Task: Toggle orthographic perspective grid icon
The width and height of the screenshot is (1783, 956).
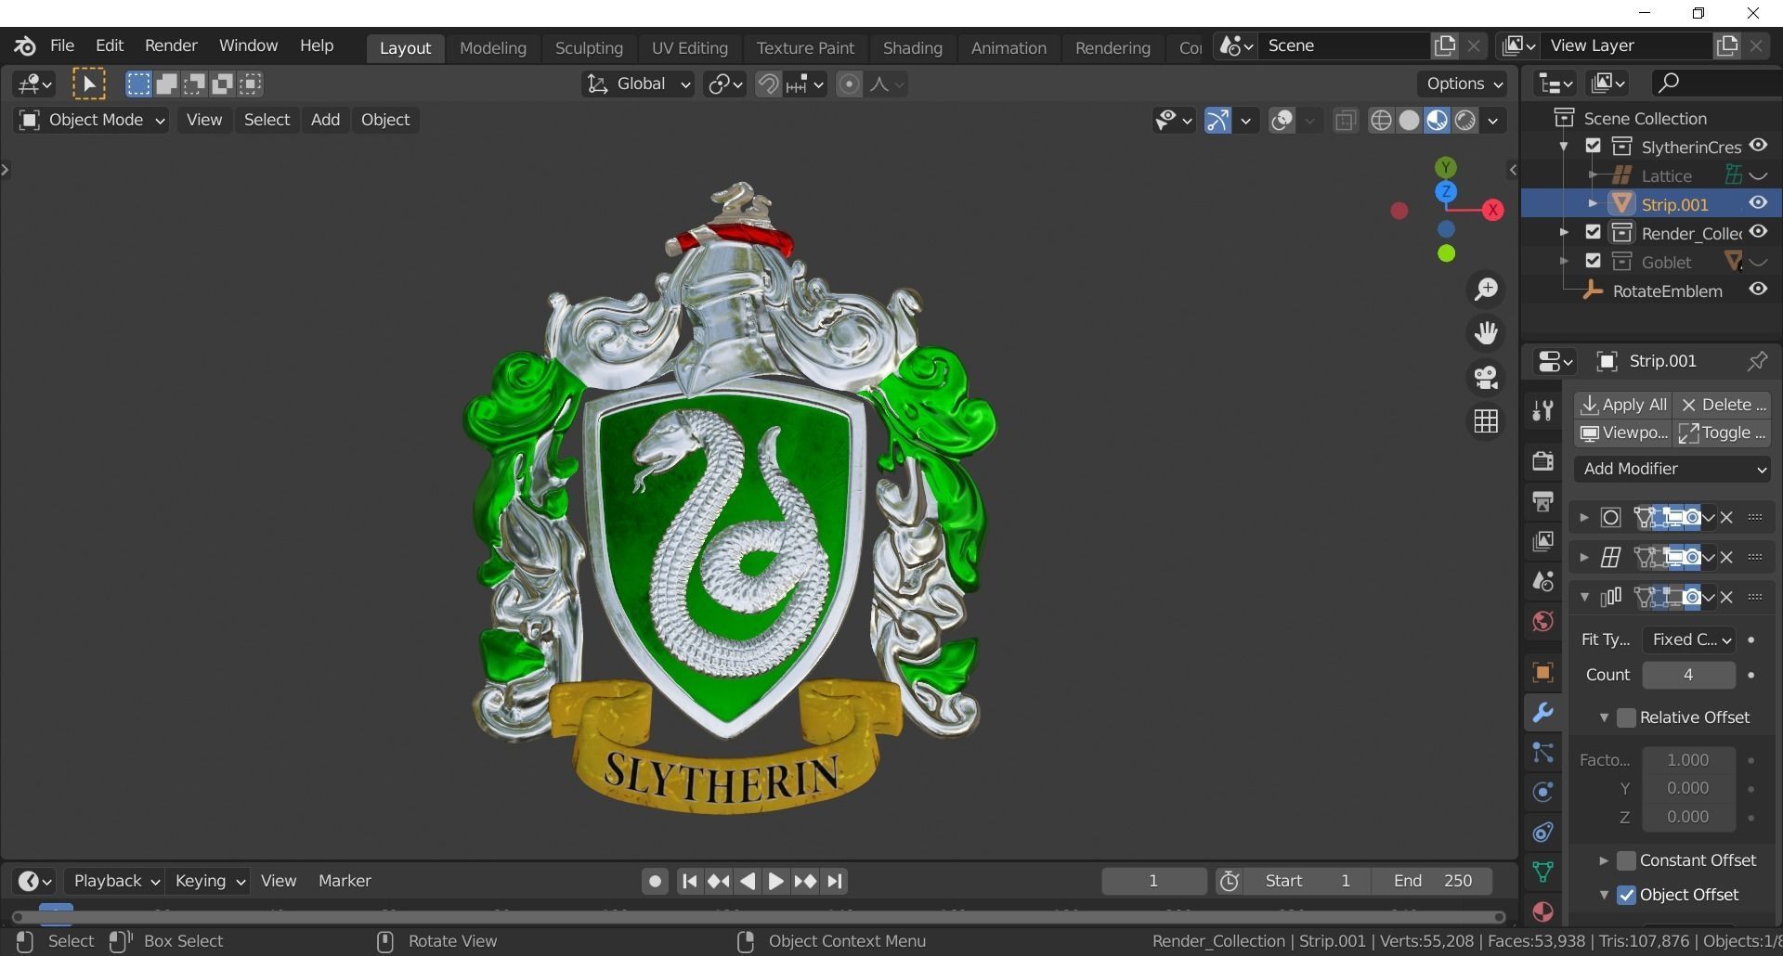Action: click(x=1487, y=421)
